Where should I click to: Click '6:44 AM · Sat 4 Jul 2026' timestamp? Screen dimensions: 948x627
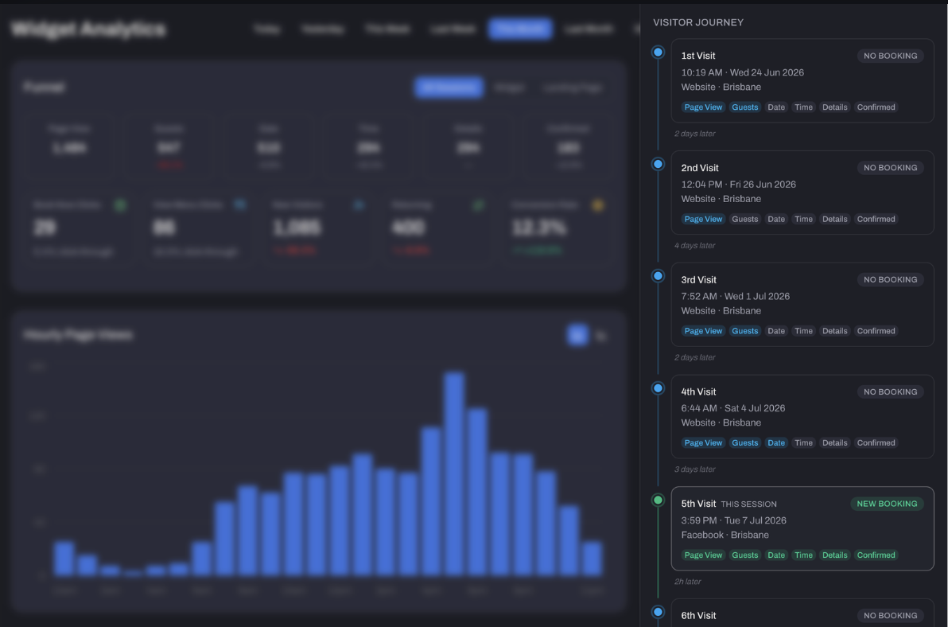coord(733,408)
